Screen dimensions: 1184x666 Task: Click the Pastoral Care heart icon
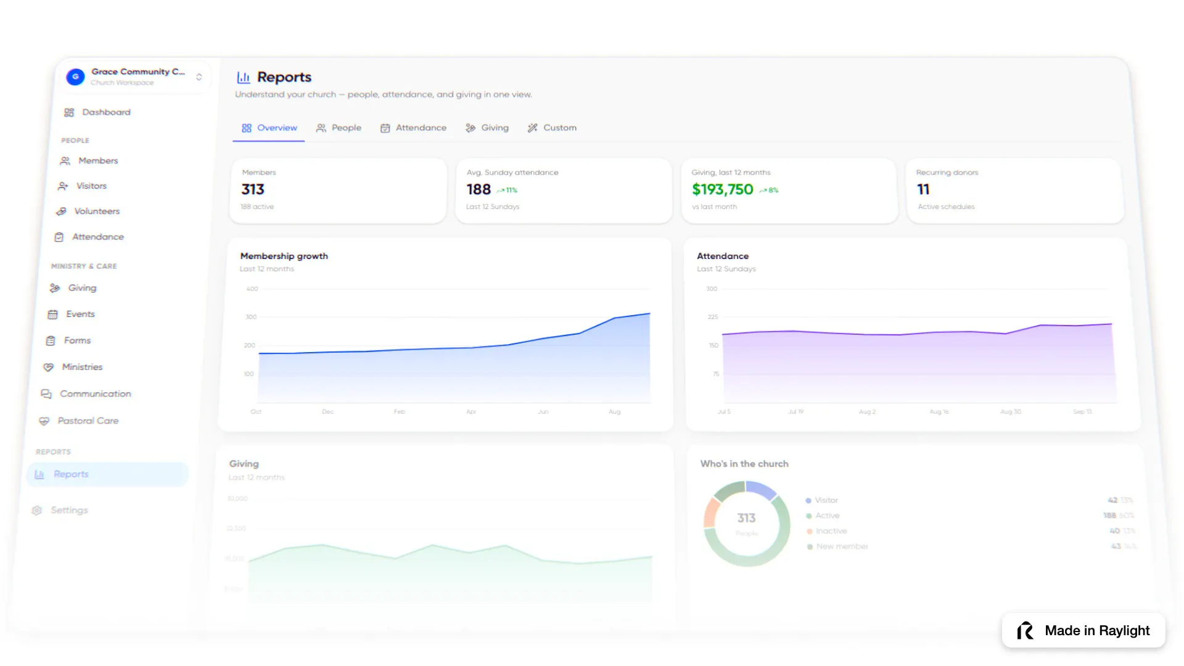click(44, 421)
